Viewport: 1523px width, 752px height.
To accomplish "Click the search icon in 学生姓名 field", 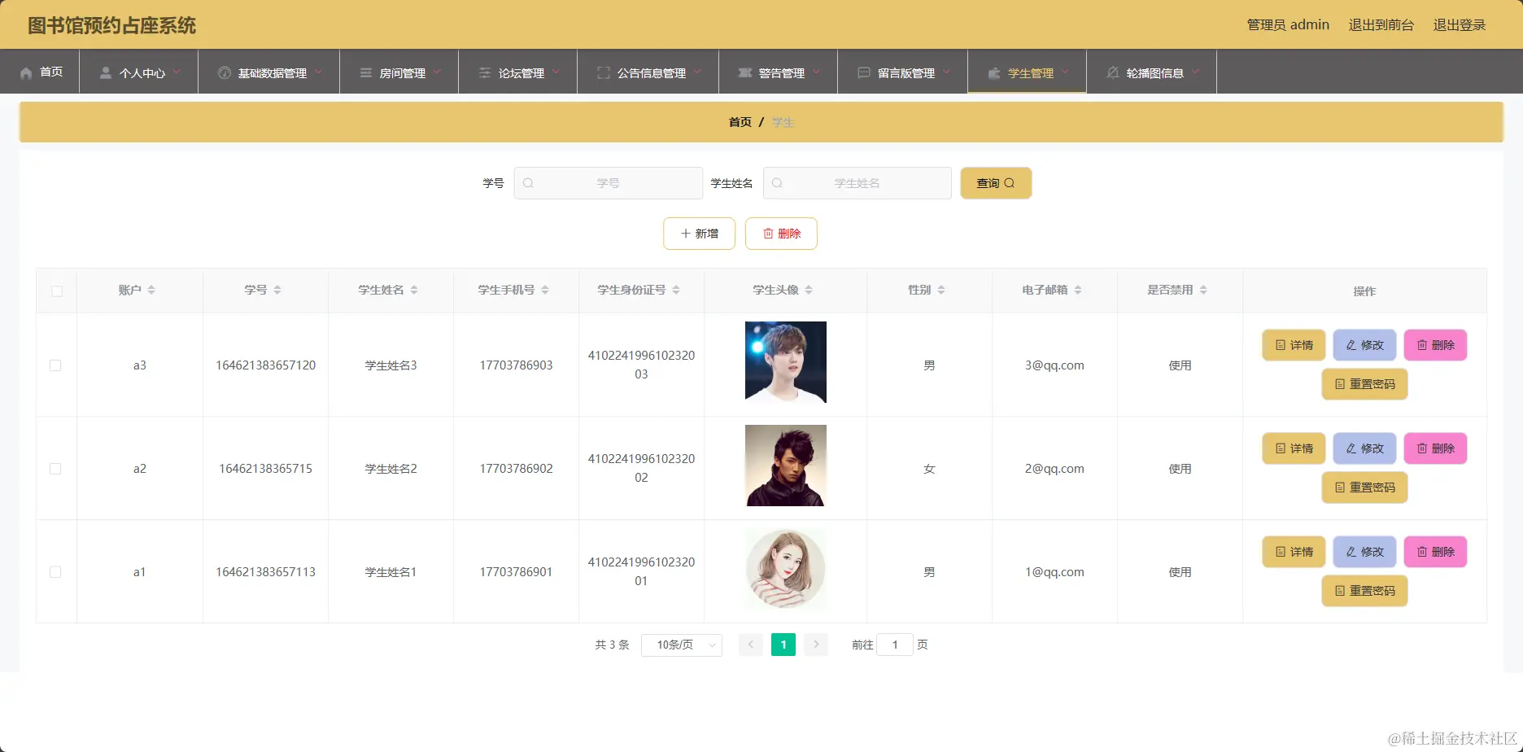I will click(x=777, y=183).
